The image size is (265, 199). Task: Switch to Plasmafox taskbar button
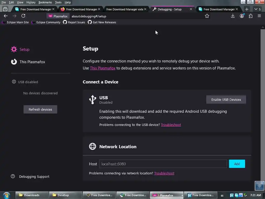167,195
